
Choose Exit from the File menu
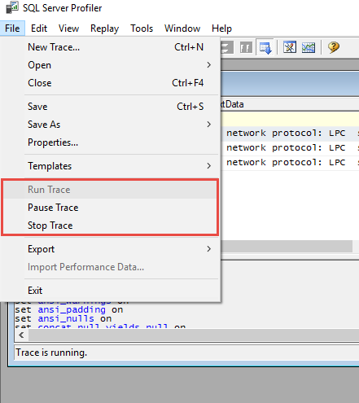coord(111,291)
